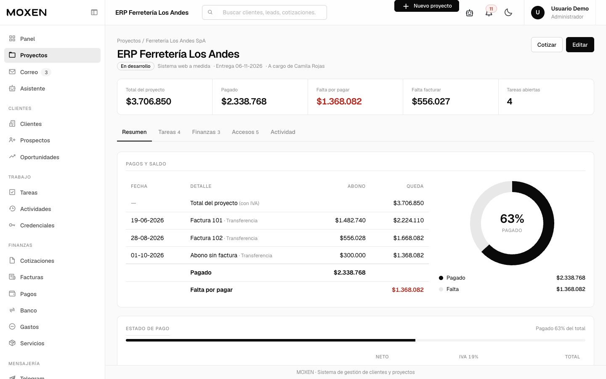Click the En desarrollo status badge

pyautogui.click(x=136, y=66)
